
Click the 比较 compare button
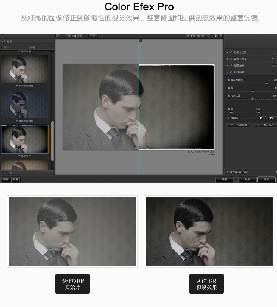93,36
